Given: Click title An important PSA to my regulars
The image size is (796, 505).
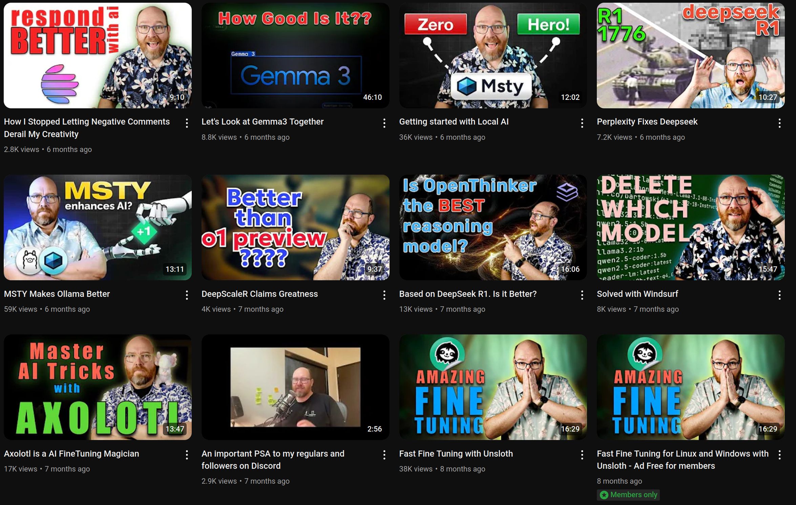Looking at the screenshot, I should 273,459.
